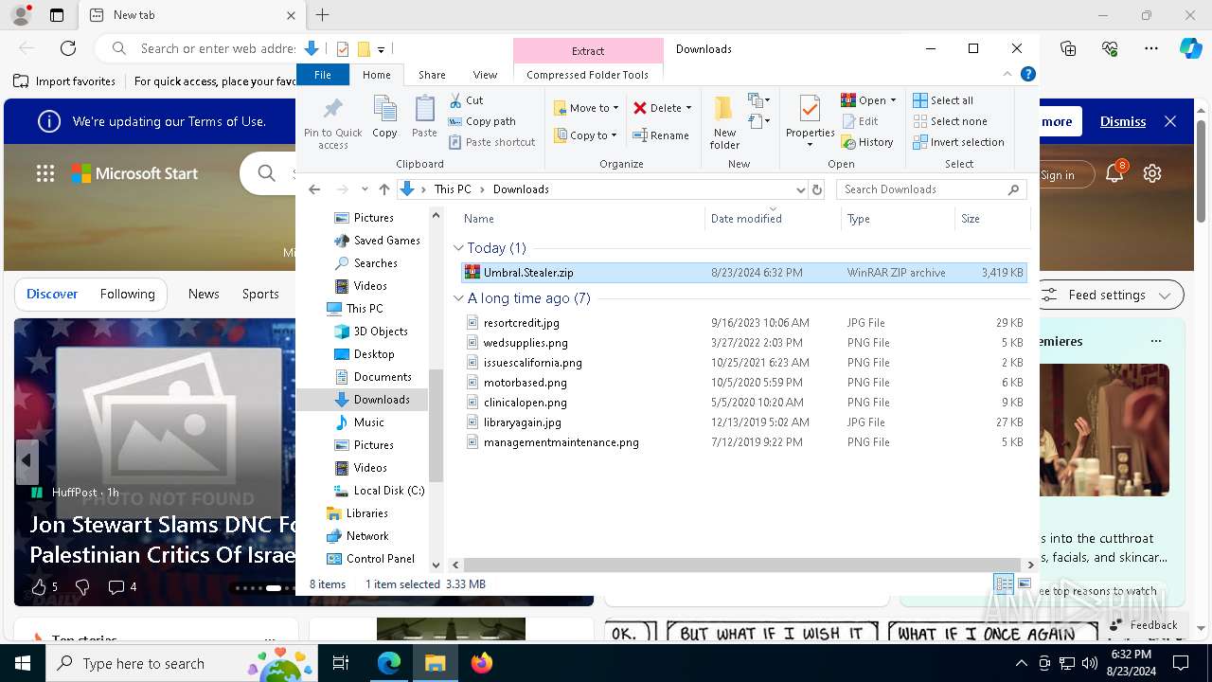The width and height of the screenshot is (1212, 682).
Task: Click Paste shortcut in the ribbon
Action: 491,142
